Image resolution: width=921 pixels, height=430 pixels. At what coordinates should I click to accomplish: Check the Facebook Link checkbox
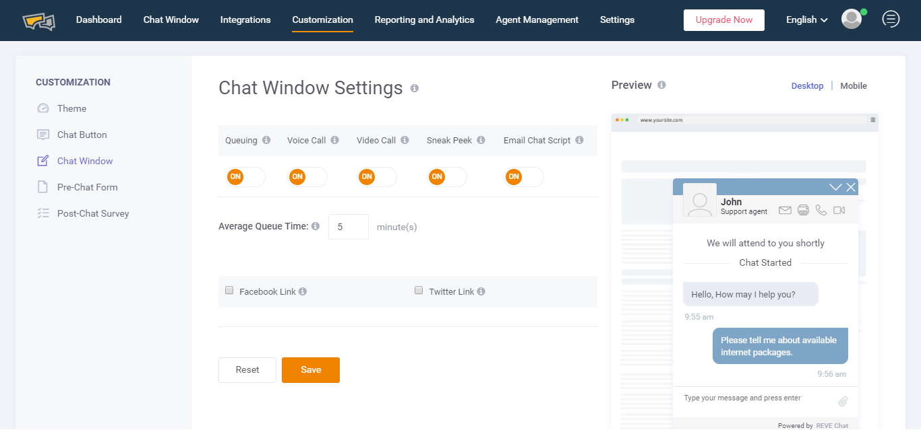229,291
